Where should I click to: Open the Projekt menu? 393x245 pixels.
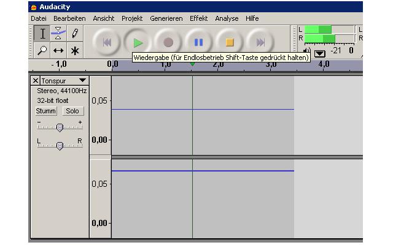pos(132,18)
